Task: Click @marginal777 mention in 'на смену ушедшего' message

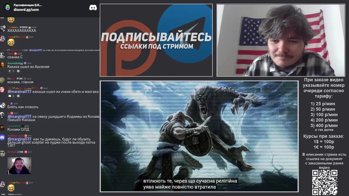Action: pyautogui.click(x=19, y=117)
